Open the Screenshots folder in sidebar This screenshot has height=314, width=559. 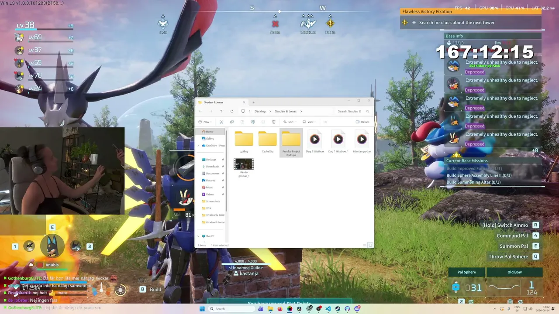[213, 201]
